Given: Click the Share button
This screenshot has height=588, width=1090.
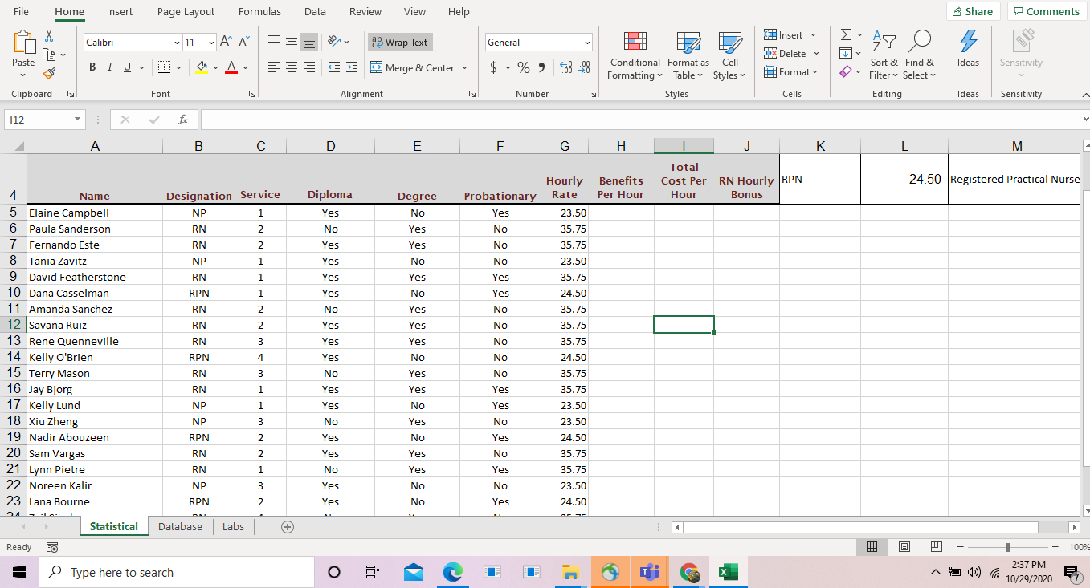Looking at the screenshot, I should 973,11.
